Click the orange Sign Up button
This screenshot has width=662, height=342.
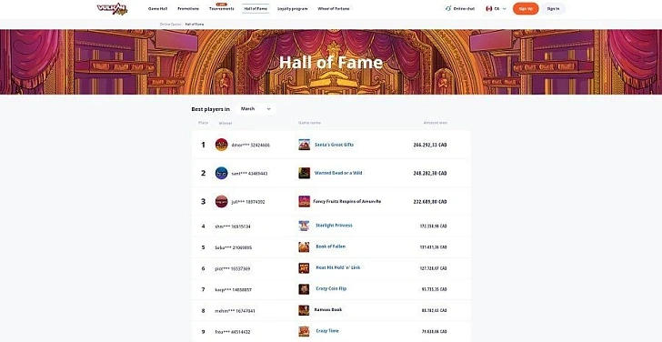pyautogui.click(x=526, y=8)
